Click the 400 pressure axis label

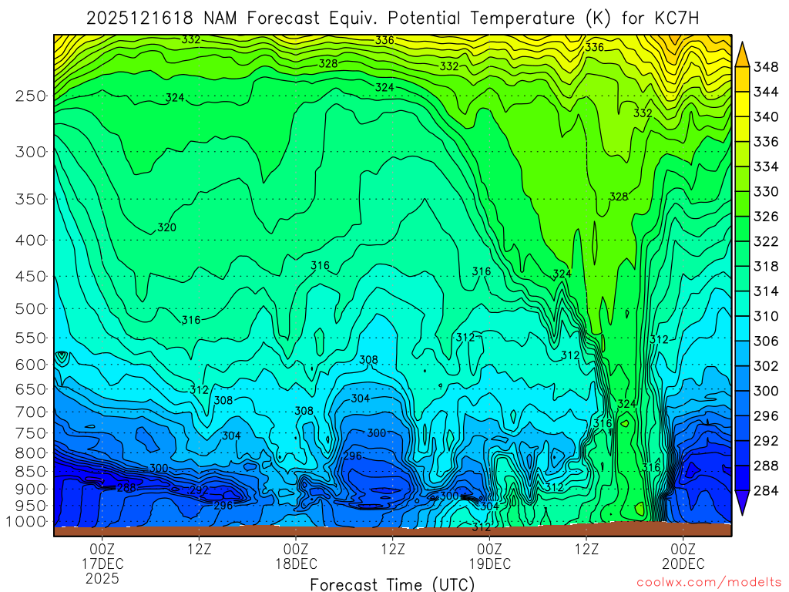click(x=31, y=240)
